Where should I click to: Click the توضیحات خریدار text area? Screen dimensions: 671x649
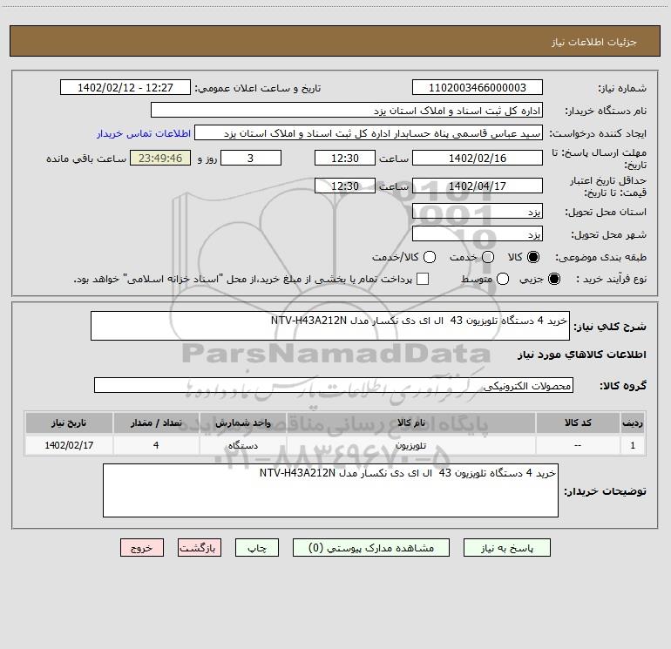pyautogui.click(x=330, y=490)
